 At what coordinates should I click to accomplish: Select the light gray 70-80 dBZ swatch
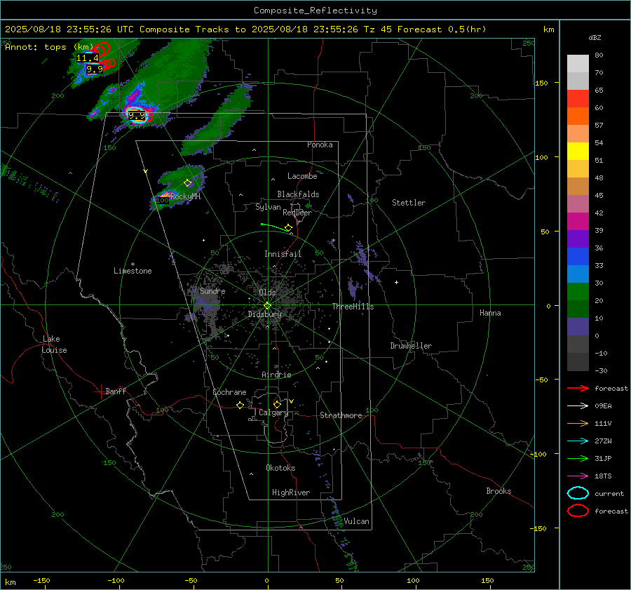[x=578, y=64]
